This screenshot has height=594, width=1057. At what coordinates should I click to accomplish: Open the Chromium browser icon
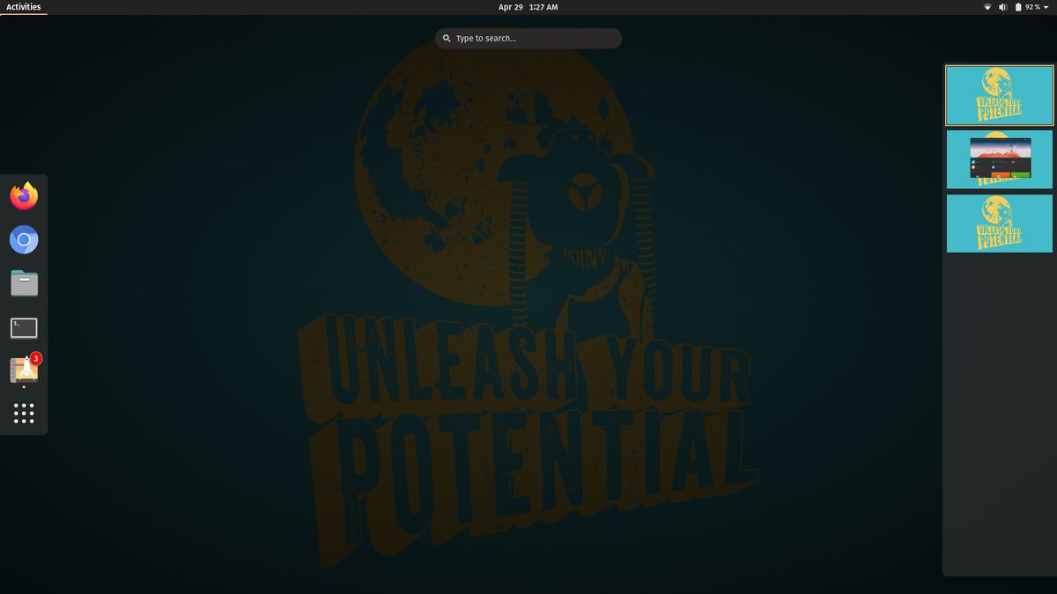pyautogui.click(x=24, y=239)
